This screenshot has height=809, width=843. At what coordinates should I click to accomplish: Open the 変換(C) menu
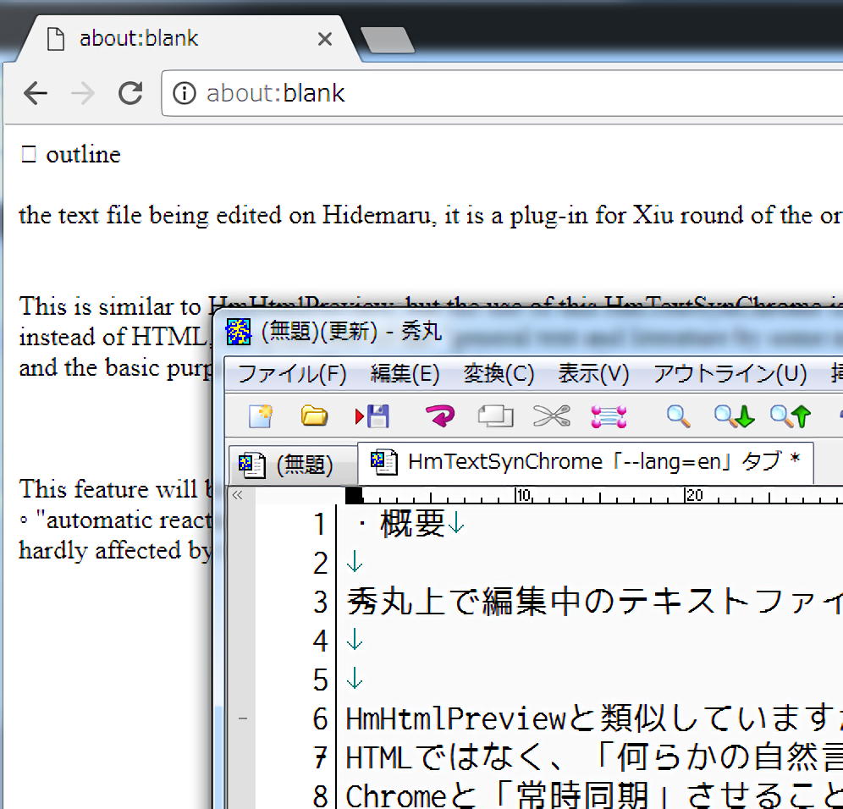(499, 373)
